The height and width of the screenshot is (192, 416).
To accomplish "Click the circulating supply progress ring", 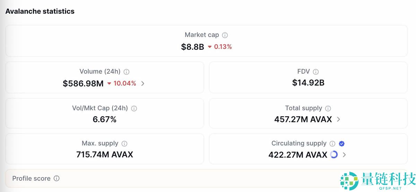I will coord(334,155).
